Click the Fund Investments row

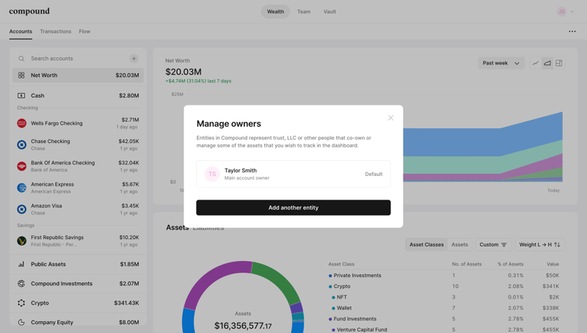tap(444, 319)
